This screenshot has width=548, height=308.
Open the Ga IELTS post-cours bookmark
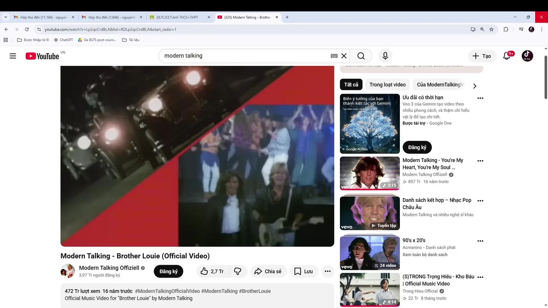click(97, 40)
